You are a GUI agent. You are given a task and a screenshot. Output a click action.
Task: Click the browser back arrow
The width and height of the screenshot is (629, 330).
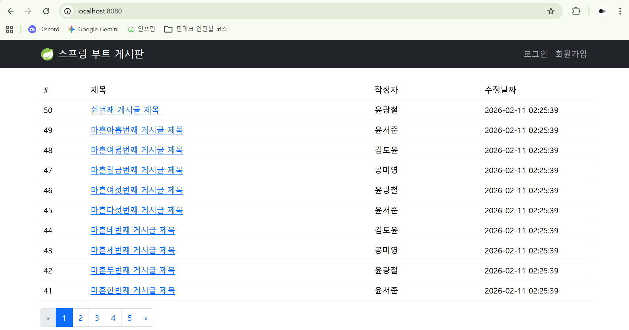tap(11, 11)
